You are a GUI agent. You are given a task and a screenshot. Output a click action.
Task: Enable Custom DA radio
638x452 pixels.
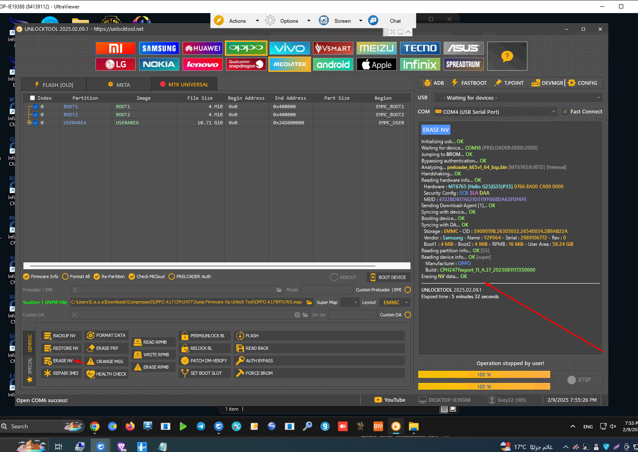408,315
